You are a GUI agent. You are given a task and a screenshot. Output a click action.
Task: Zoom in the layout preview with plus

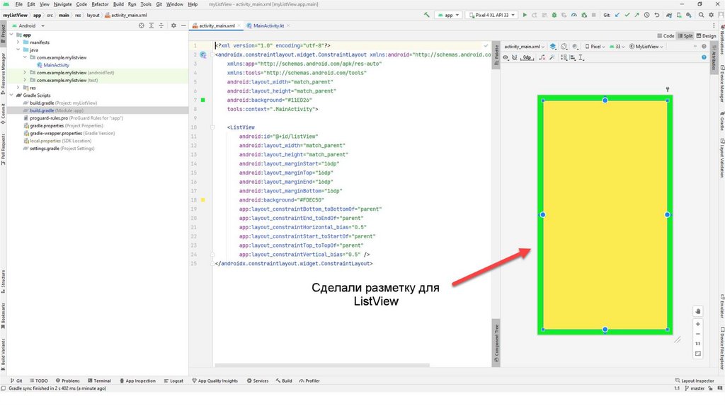point(698,323)
